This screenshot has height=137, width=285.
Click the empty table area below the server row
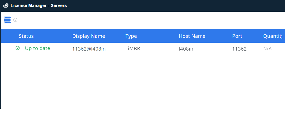tap(142, 82)
